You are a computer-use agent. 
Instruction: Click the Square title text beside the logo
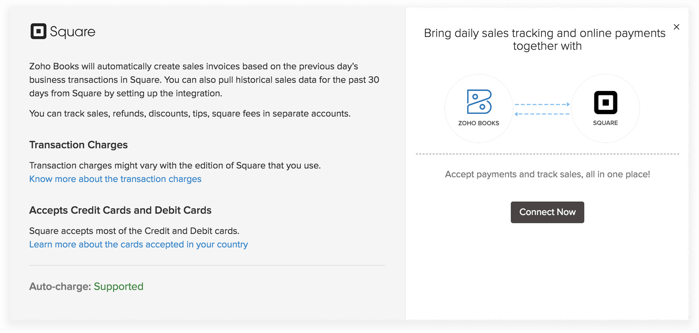72,31
